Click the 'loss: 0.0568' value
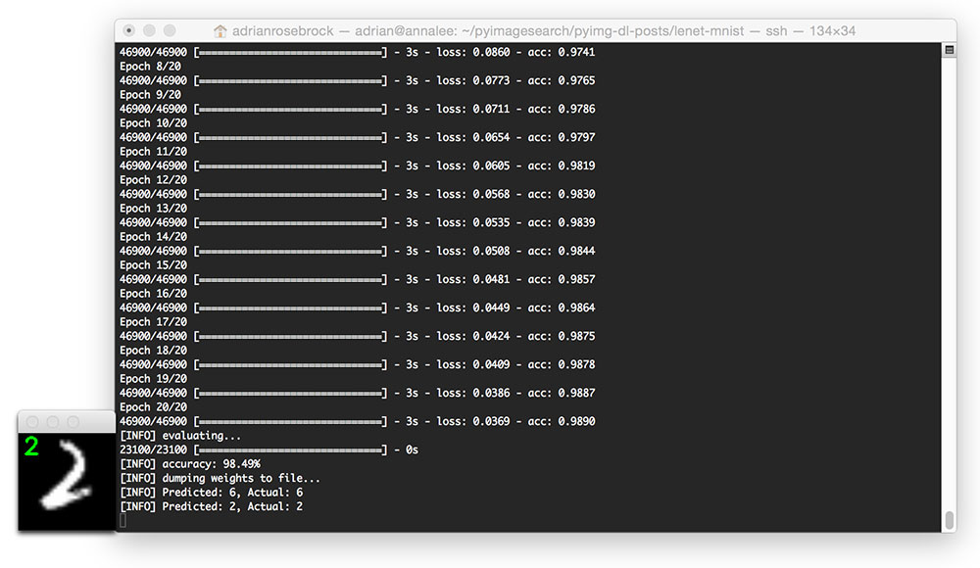The height and width of the screenshot is (568, 980). [x=473, y=194]
